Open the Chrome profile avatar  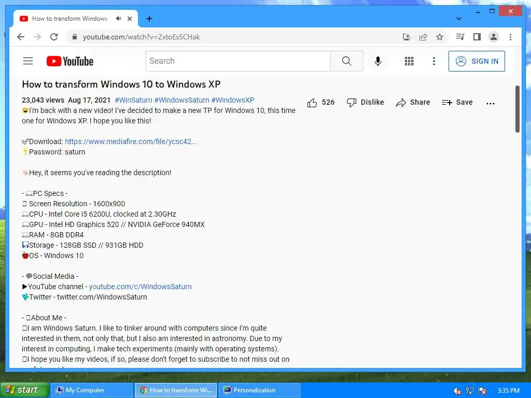click(494, 37)
